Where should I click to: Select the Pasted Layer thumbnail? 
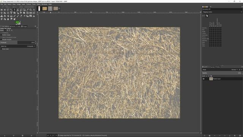(211, 79)
